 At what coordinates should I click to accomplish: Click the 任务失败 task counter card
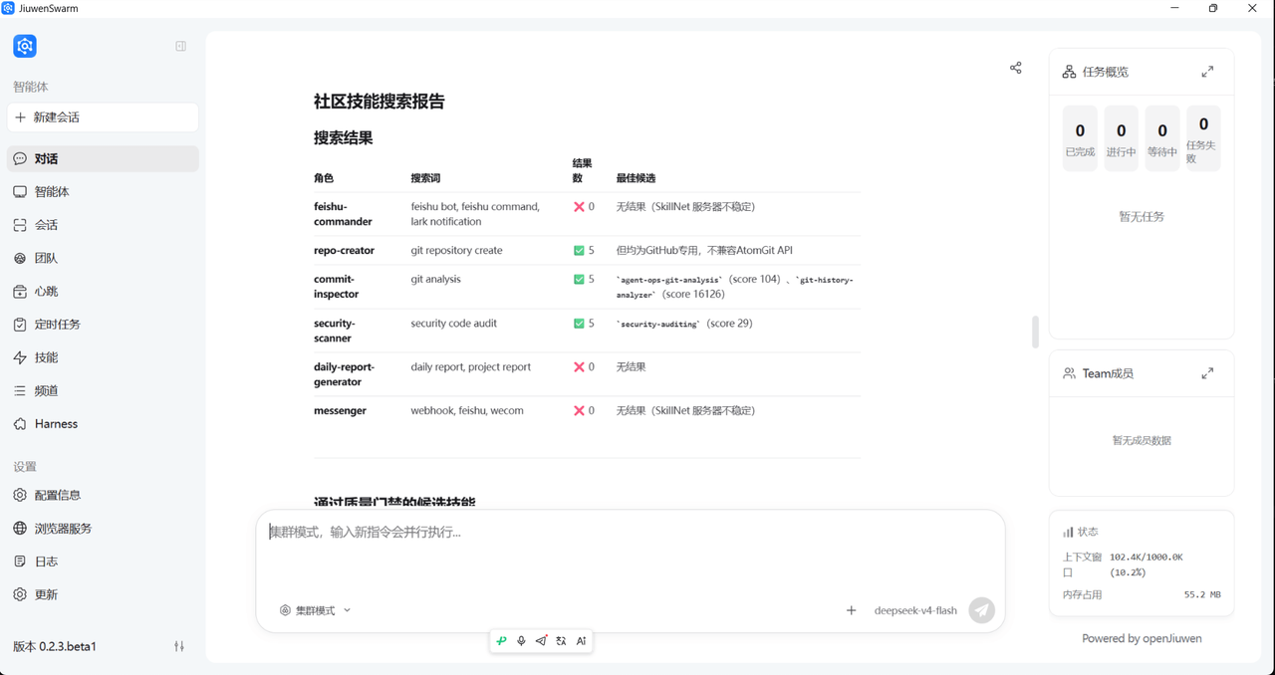pyautogui.click(x=1203, y=138)
